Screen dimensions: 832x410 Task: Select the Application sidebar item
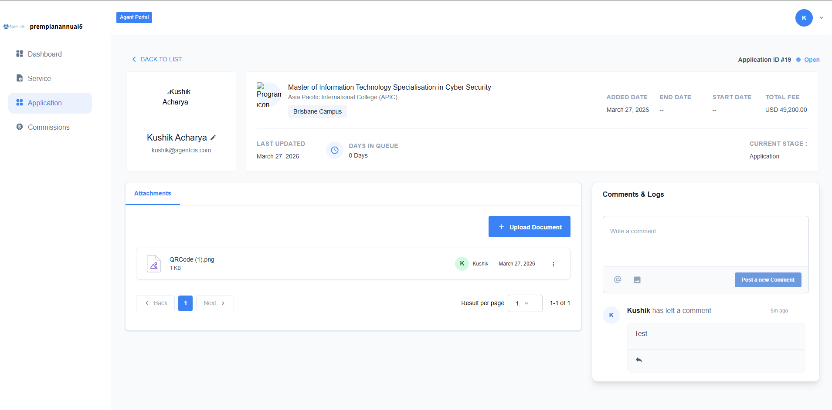50,103
